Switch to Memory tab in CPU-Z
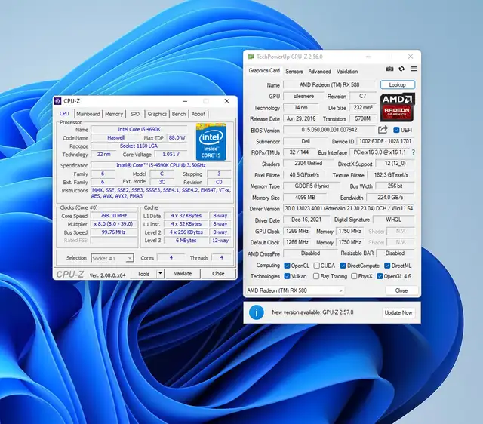 tap(114, 114)
